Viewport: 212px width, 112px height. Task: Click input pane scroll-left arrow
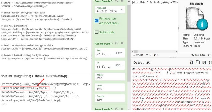[133, 51]
